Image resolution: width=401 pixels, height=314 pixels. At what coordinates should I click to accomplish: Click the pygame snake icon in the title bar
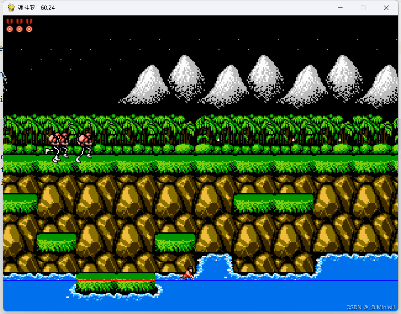pyautogui.click(x=11, y=7)
